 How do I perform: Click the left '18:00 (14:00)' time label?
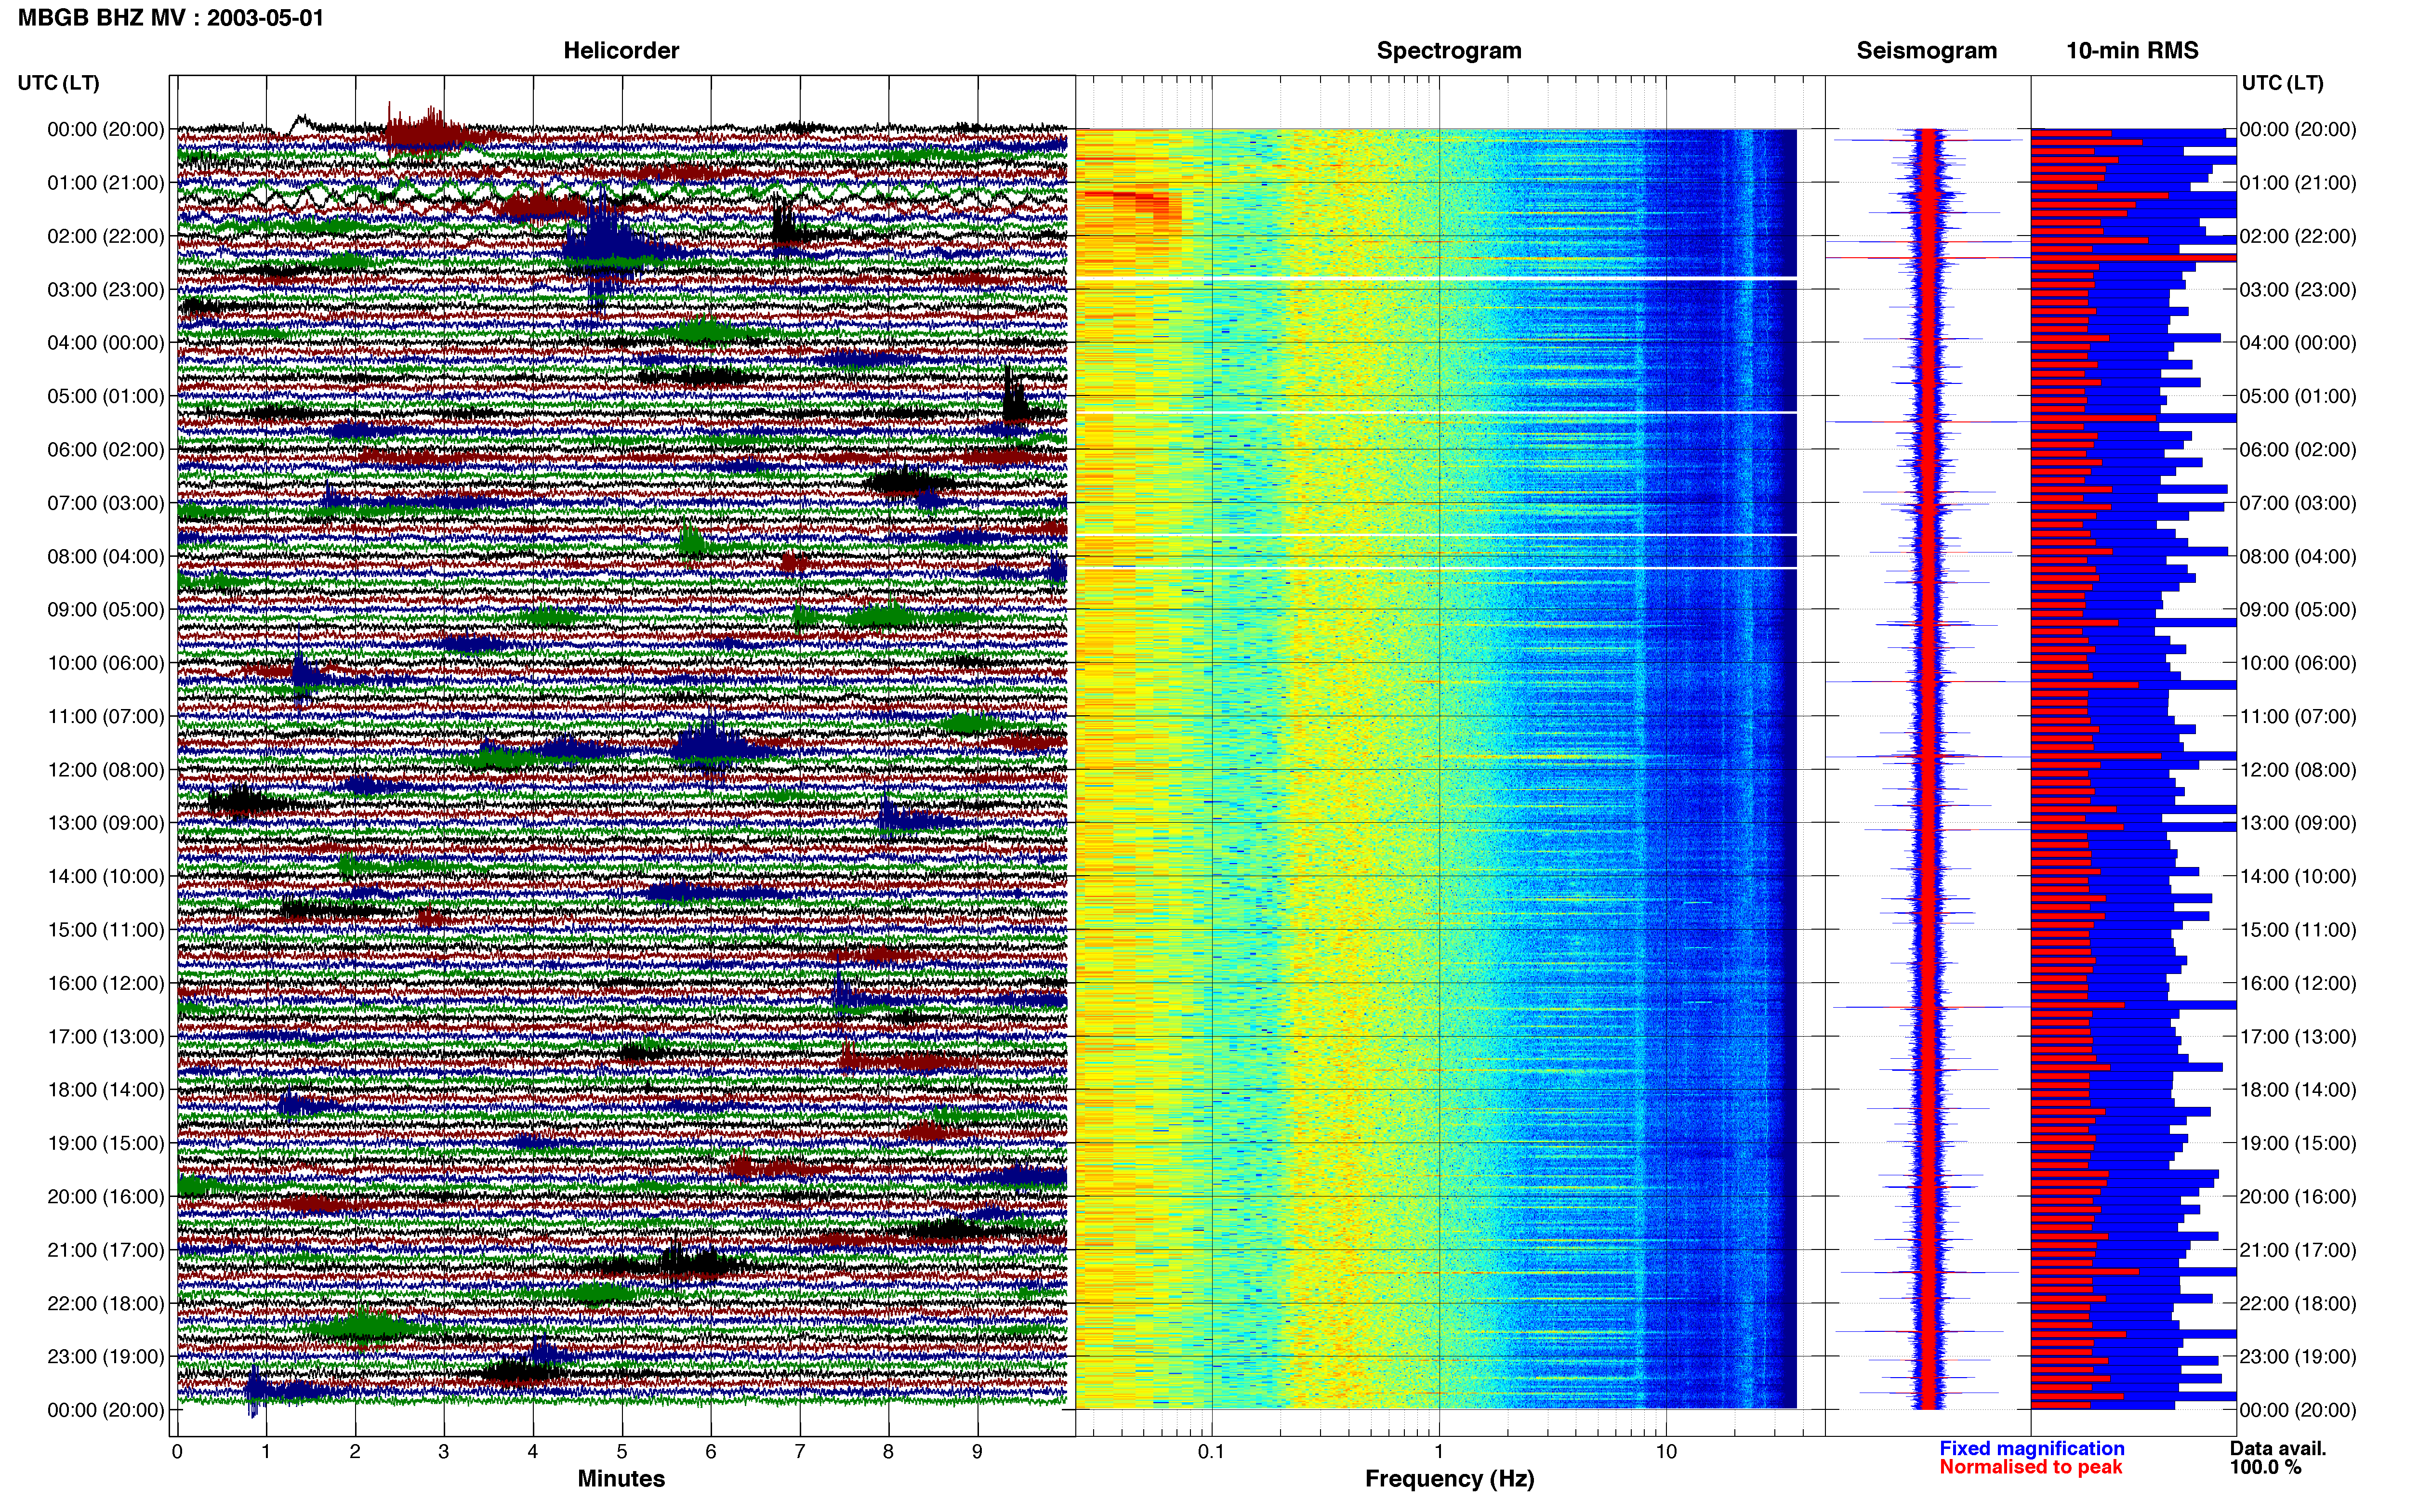pyautogui.click(x=106, y=1090)
